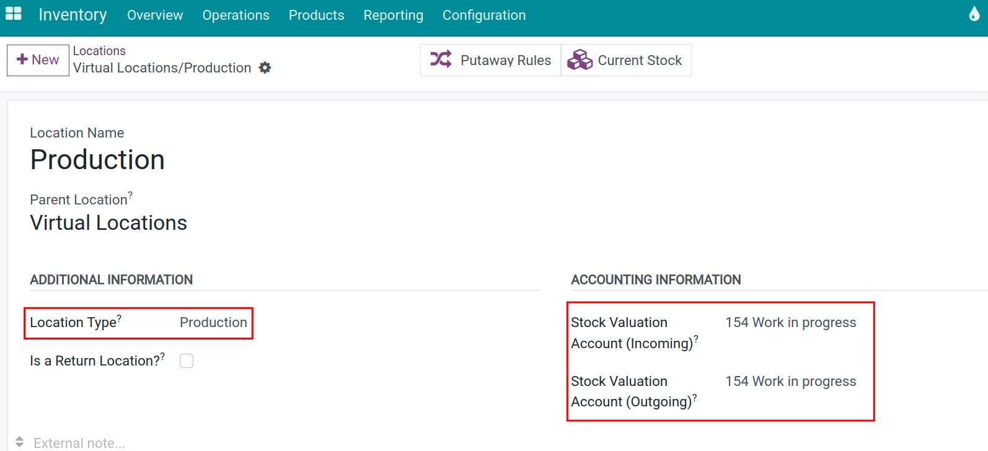
Task: Open Parent Location field Virtual Locations
Action: point(108,222)
